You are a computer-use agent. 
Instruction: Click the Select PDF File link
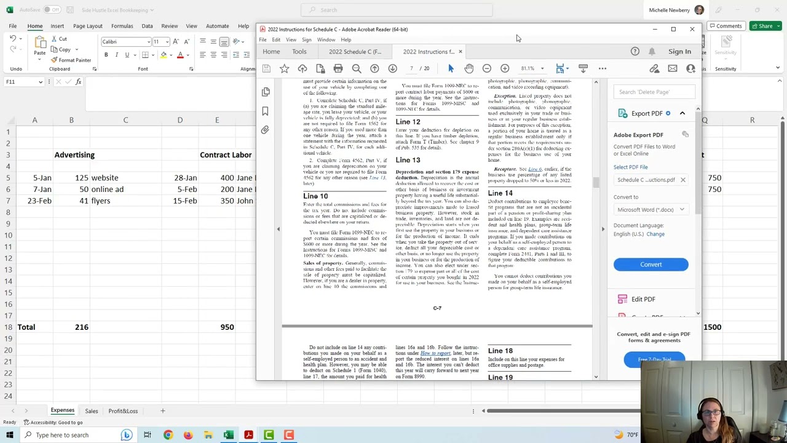click(630, 167)
